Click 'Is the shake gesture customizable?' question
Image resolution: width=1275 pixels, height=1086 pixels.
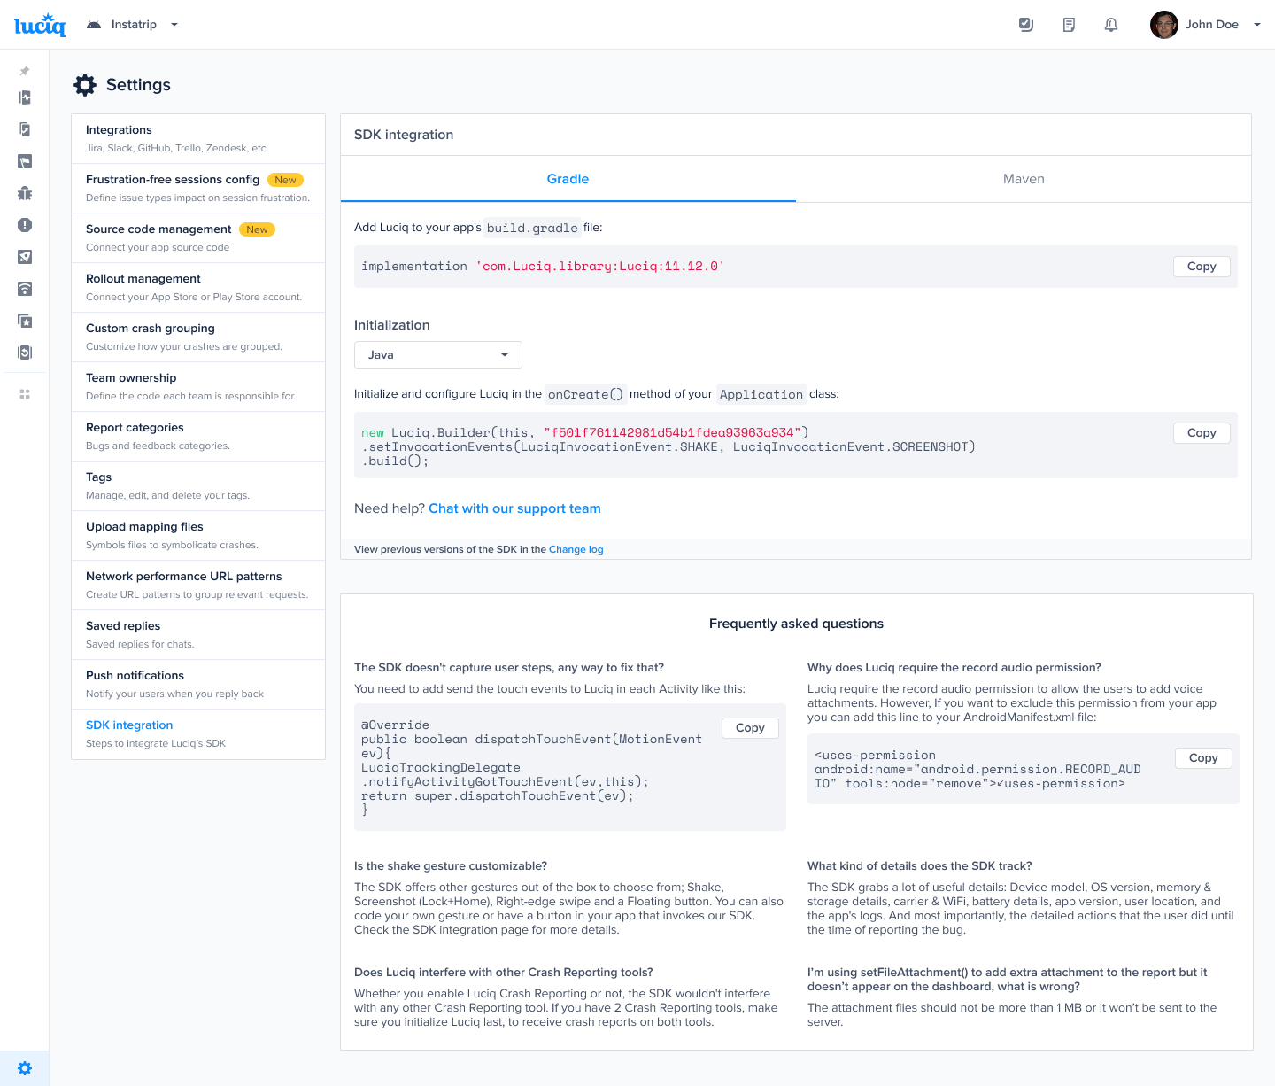(x=451, y=866)
